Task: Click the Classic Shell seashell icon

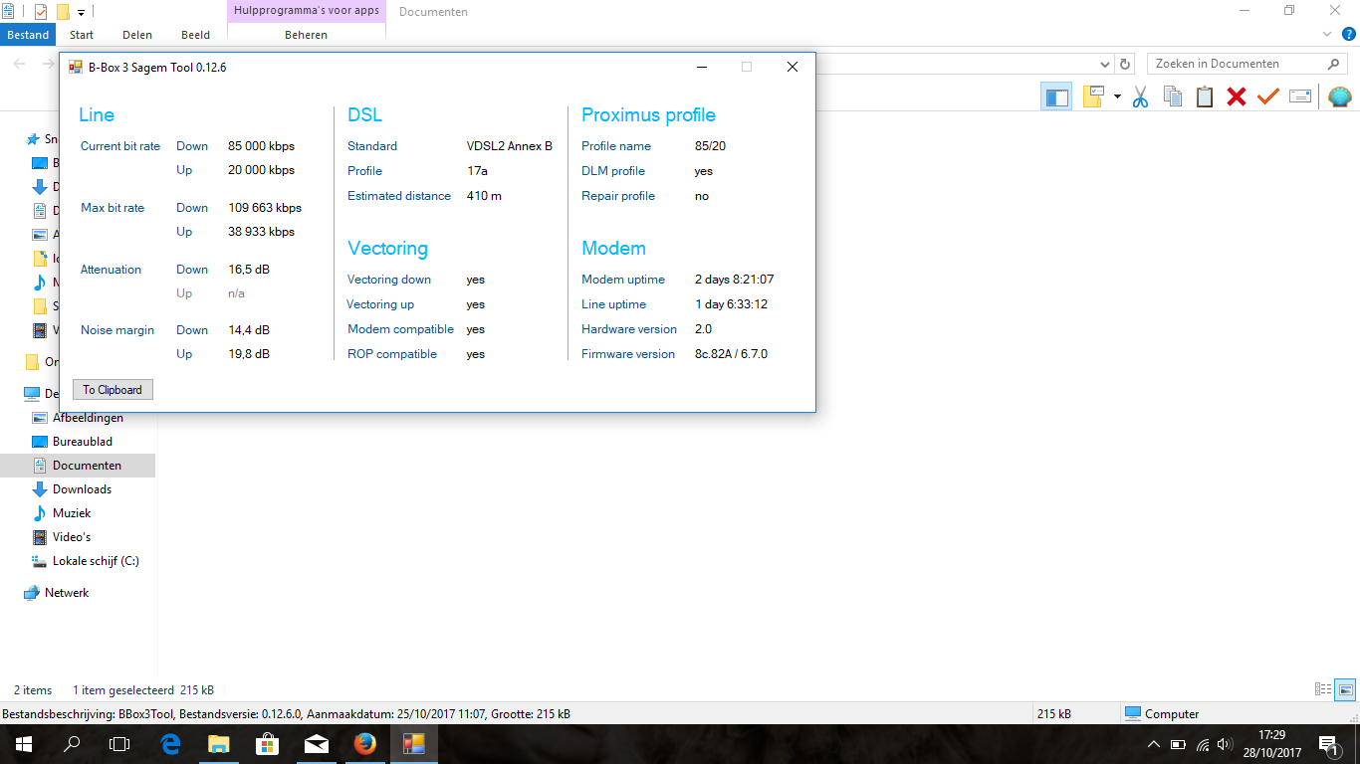Action: tap(1339, 96)
